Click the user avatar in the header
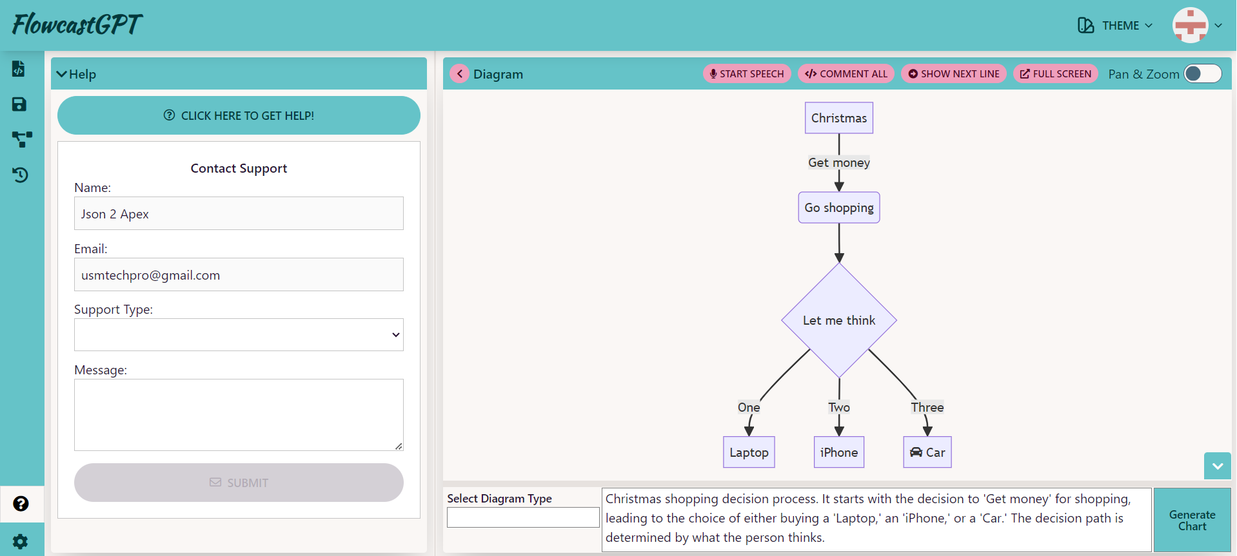Screen dimensions: 1237x556 [x=1190, y=26]
